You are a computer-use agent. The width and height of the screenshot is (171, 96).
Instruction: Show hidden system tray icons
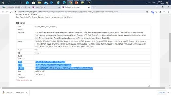pos(146,3)
